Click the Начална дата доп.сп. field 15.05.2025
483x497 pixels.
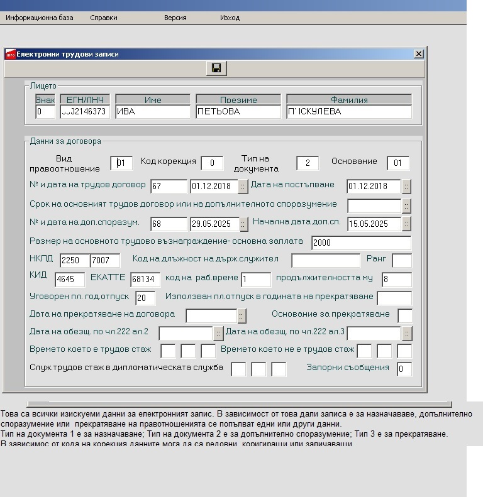pyautogui.click(x=374, y=224)
